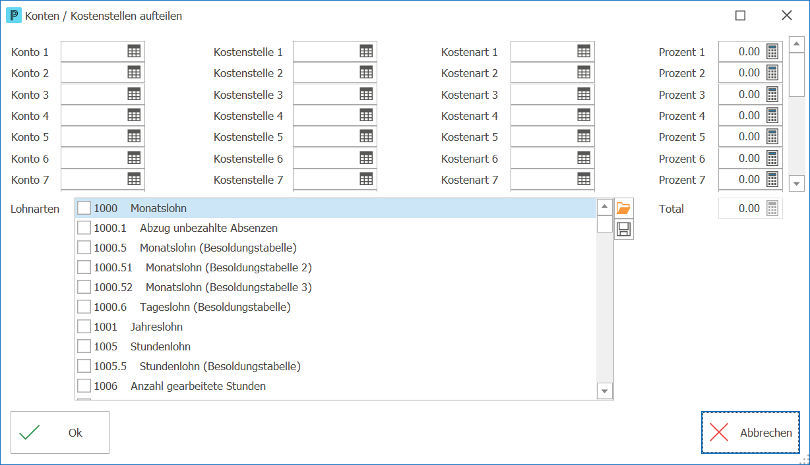The image size is (810, 465).
Task: Maximize the Konten / Kostenstellen aufteilen window
Action: pos(741,16)
